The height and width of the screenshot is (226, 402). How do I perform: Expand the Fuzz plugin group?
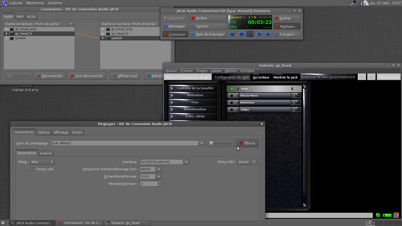[x=193, y=102]
